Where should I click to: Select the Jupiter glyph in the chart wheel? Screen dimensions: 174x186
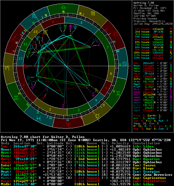click(34, 42)
